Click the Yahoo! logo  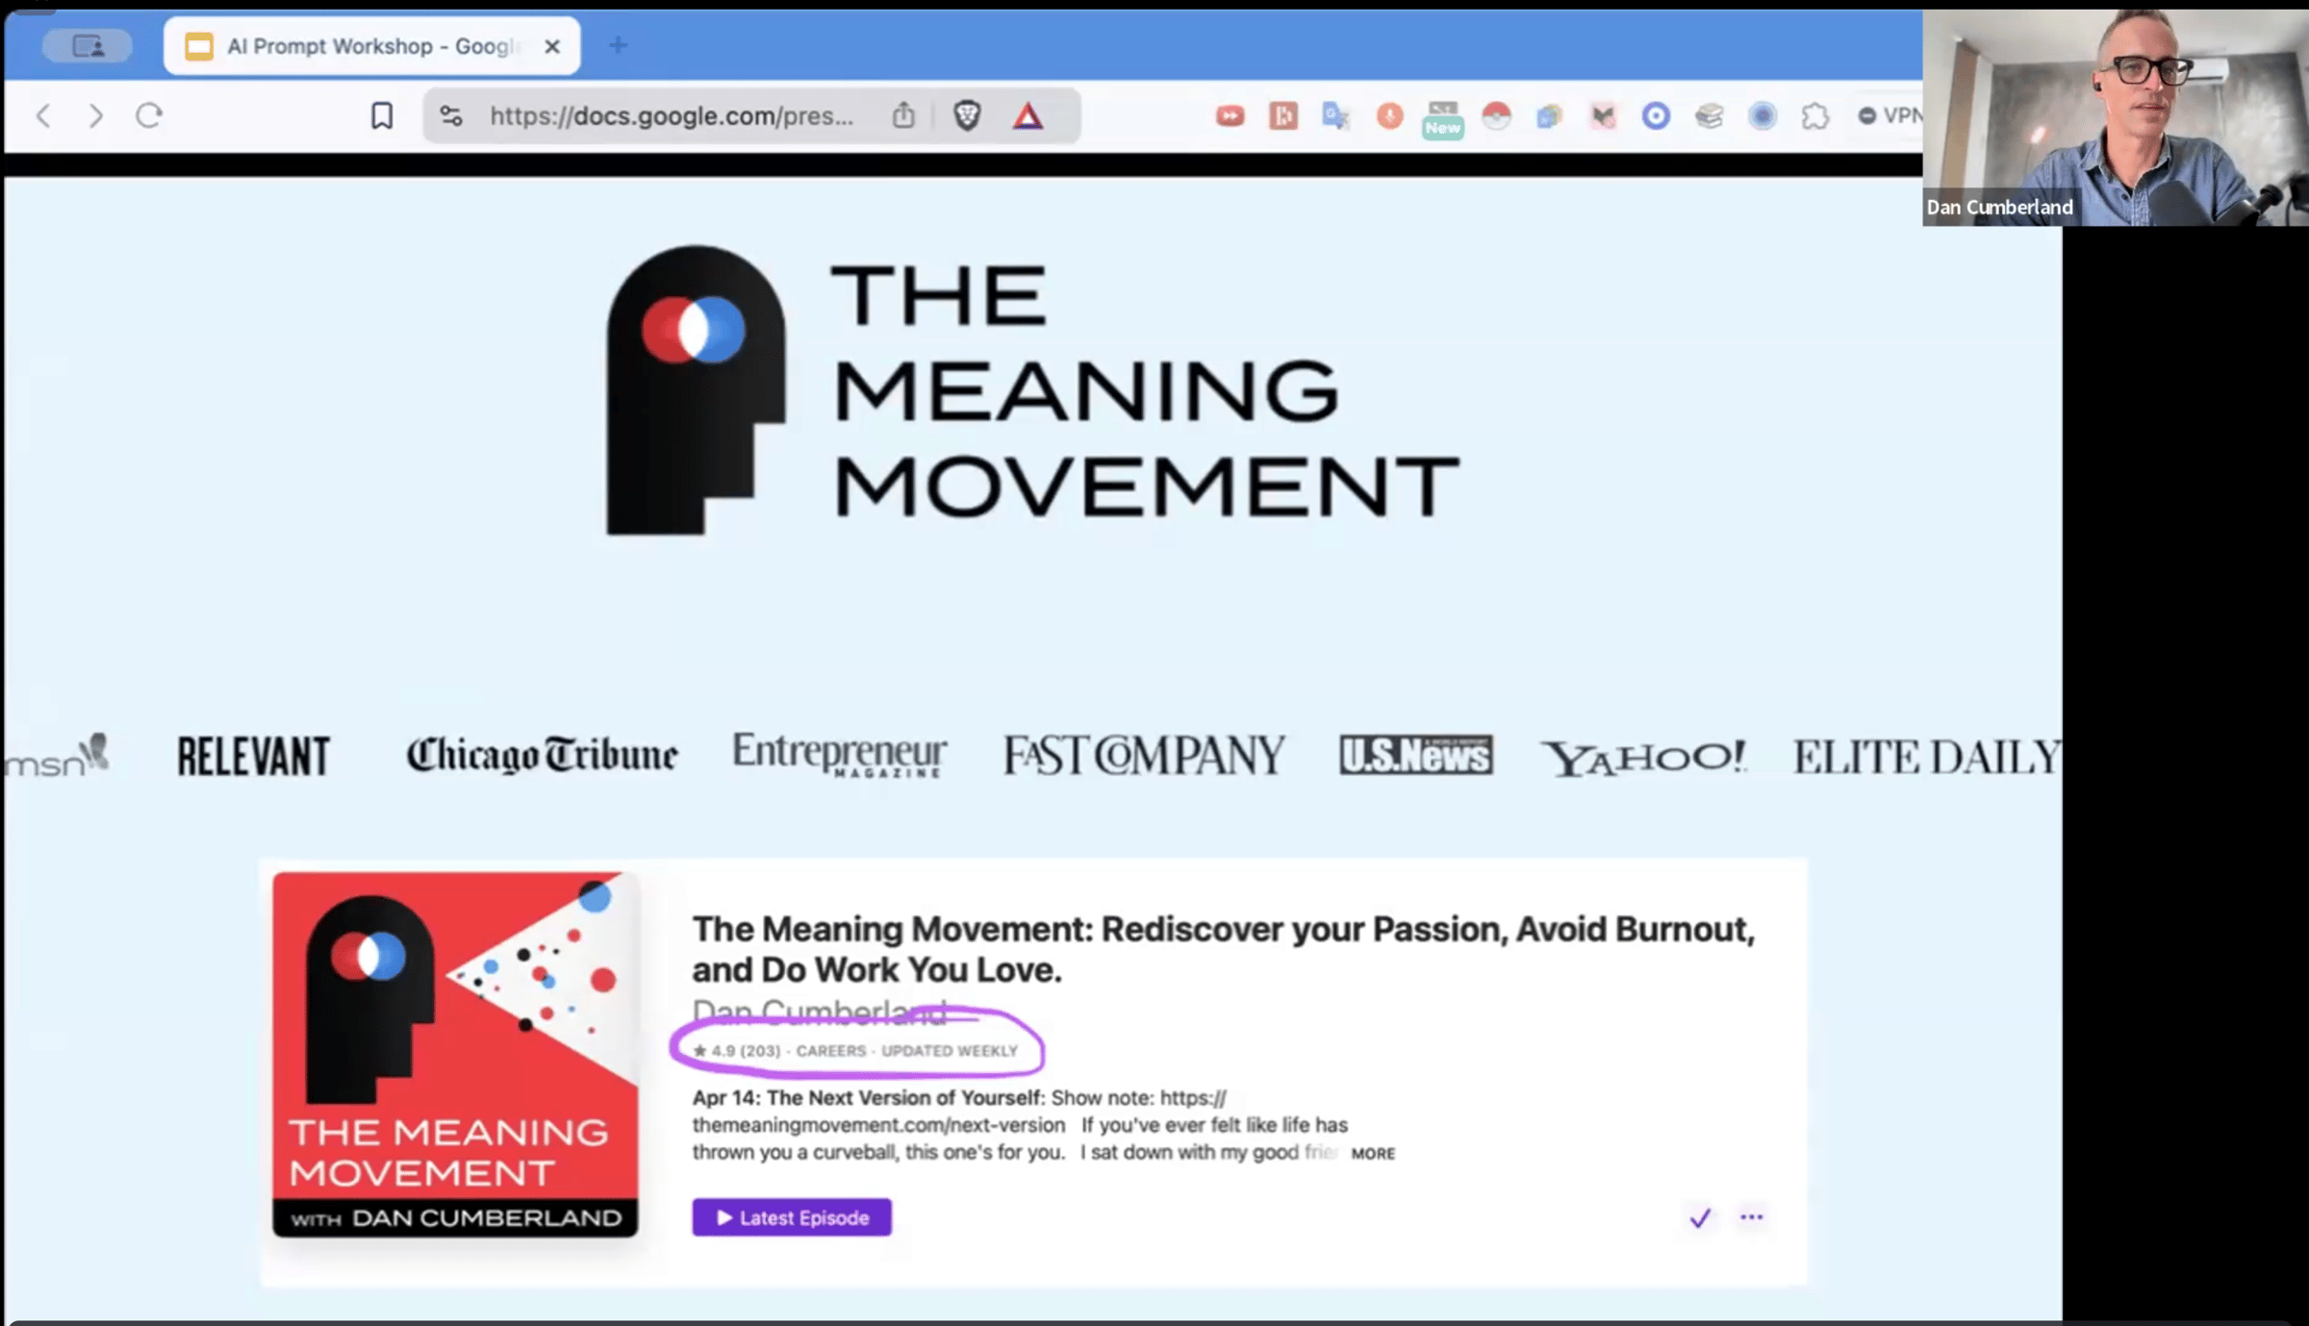coord(1643,758)
